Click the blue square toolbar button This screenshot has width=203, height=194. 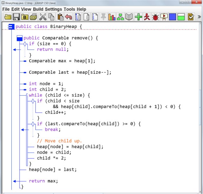(x=173, y=17)
